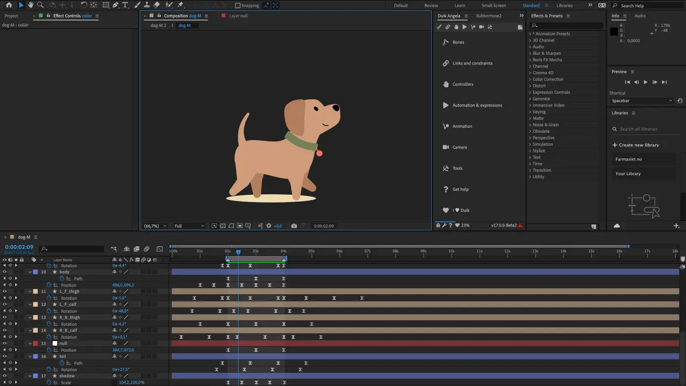Screen dimensions: 686x386
Task: Select the Puppet Pin tool
Action: tap(180, 5)
